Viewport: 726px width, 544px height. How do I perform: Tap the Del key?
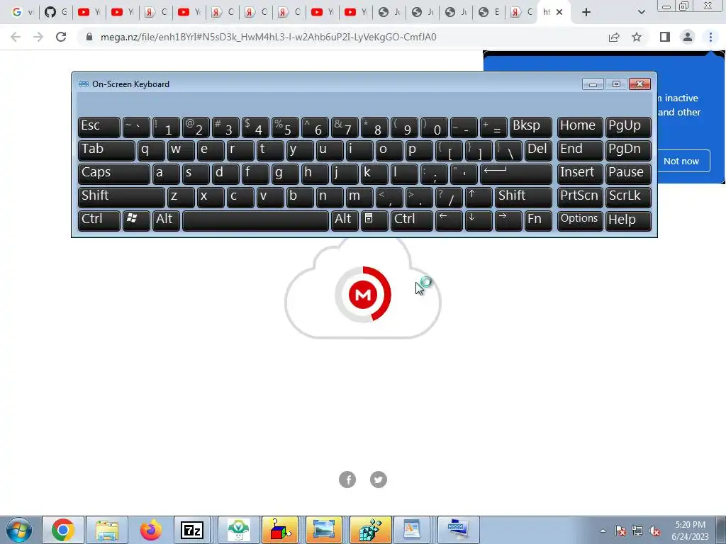538,150
